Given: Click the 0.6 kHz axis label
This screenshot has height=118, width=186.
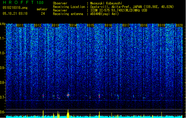Looking at the screenshot, I should tap(3, 112).
